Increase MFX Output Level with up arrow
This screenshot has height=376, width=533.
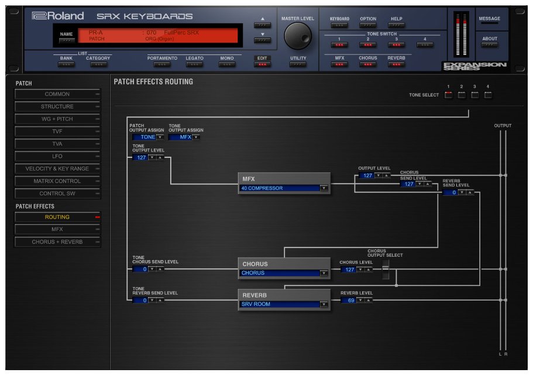[x=386, y=175]
